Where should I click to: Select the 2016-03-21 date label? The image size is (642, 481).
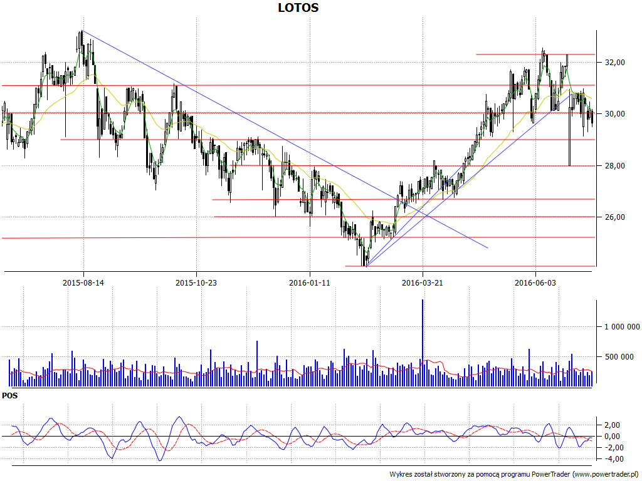pos(423,282)
